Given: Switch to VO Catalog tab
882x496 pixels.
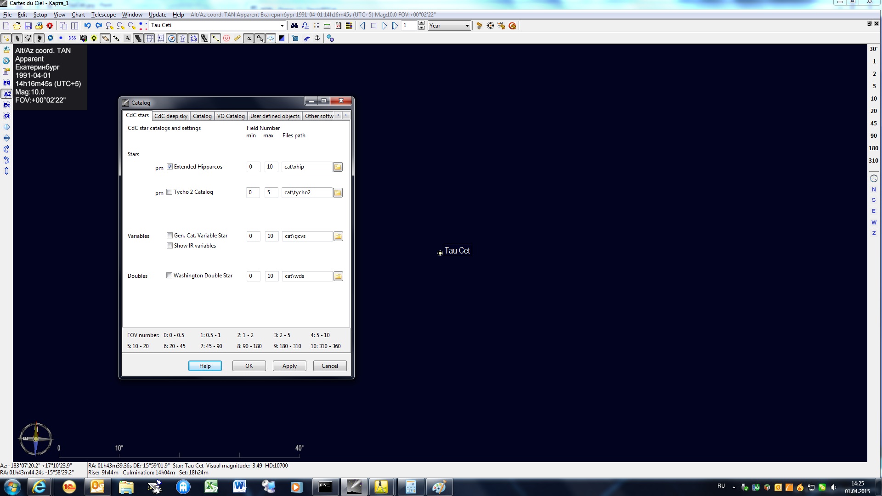Looking at the screenshot, I should click(x=231, y=116).
